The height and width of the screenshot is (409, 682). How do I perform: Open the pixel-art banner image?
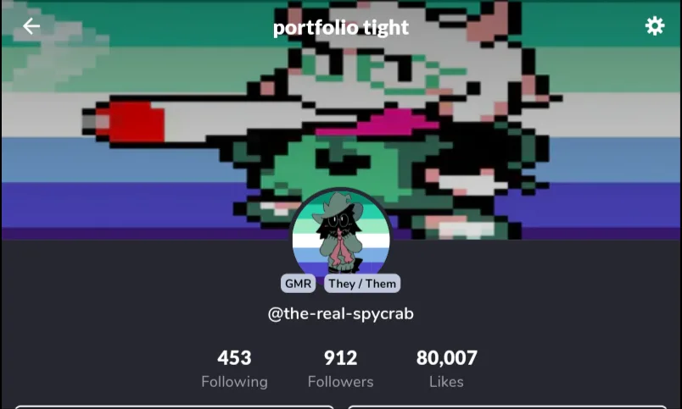341,120
